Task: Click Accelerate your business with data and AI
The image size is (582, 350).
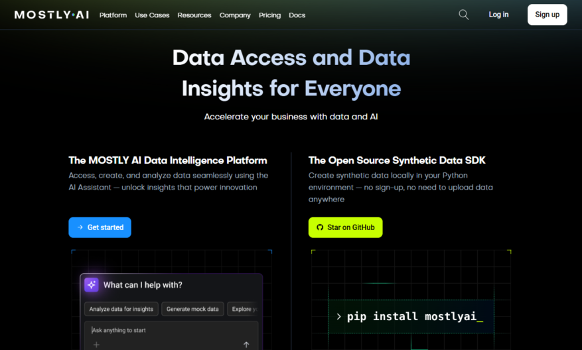Action: 291,117
